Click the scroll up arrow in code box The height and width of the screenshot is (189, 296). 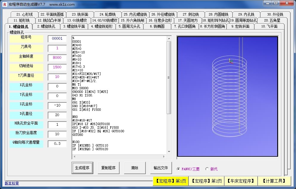pos(169,39)
